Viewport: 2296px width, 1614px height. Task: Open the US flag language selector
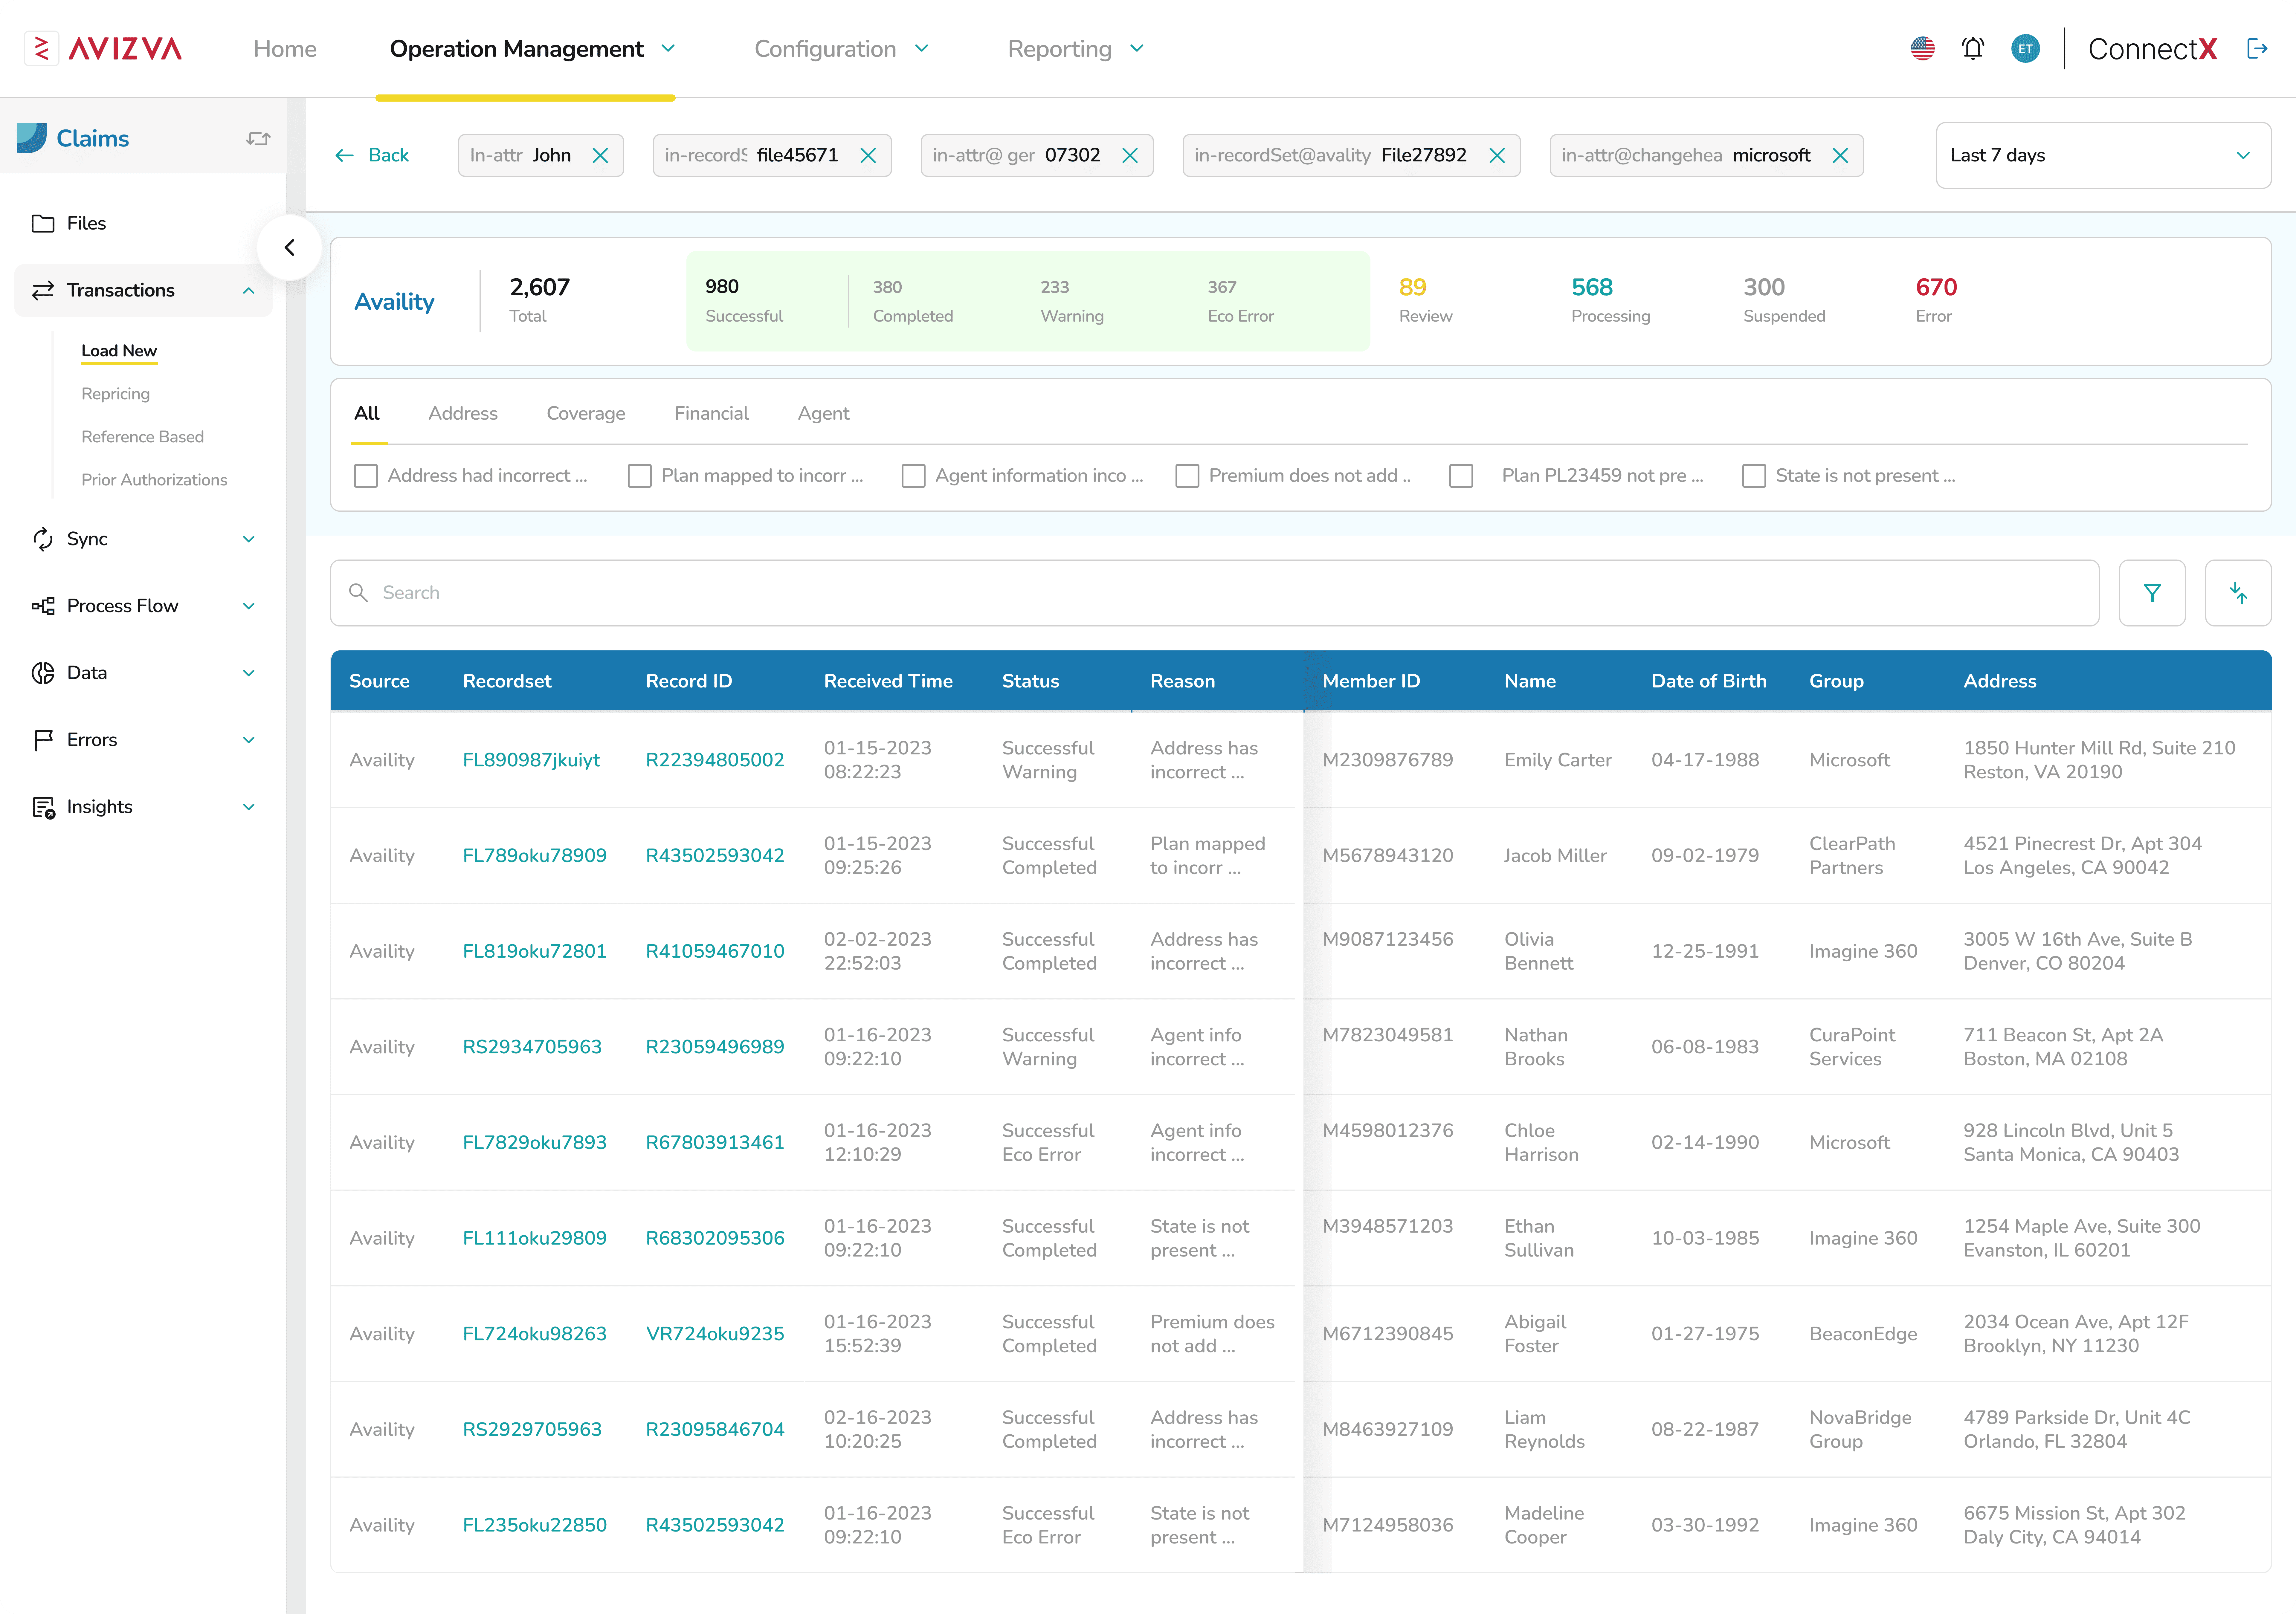[x=1922, y=49]
